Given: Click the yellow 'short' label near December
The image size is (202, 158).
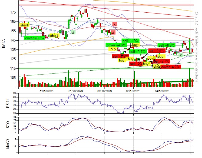Looking at the screenshot, I should [x=54, y=36].
